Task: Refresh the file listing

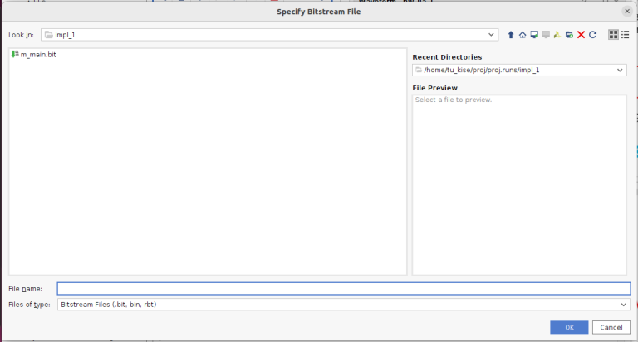Action: pyautogui.click(x=592, y=35)
